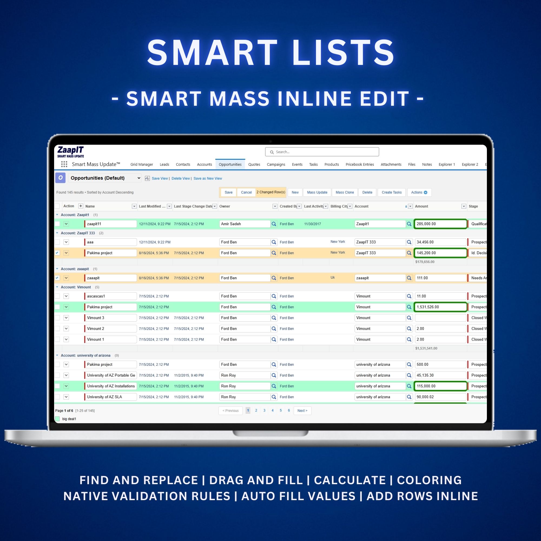Viewport: 541px width, 541px height.
Task: Open the Opportunities (Default) view dropdown
Action: click(x=105, y=178)
